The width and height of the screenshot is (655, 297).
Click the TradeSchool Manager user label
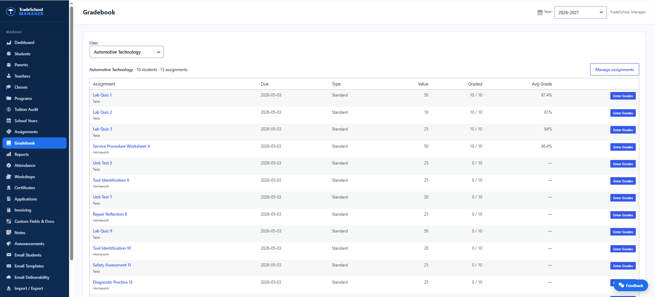point(628,12)
